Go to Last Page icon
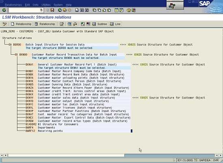This screenshot has height=163, width=223. [x=109, y=10]
